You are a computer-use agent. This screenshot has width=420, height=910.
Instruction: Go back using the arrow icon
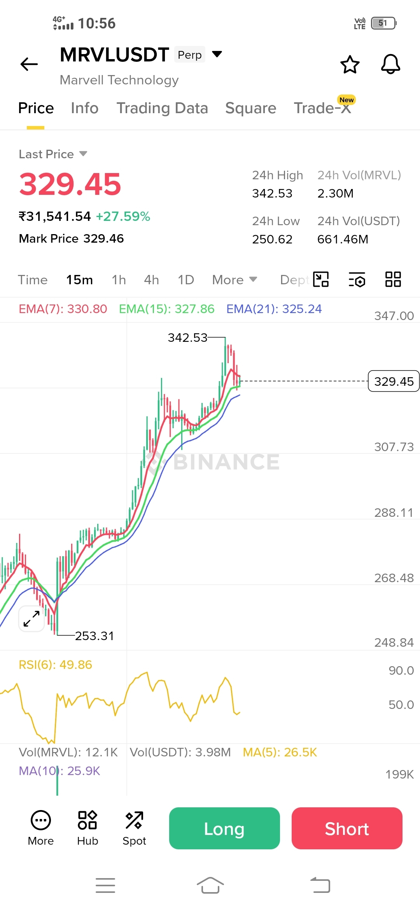coord(29,64)
